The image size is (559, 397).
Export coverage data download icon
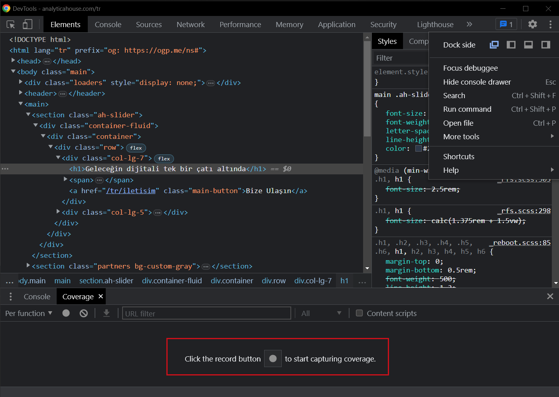[106, 313]
